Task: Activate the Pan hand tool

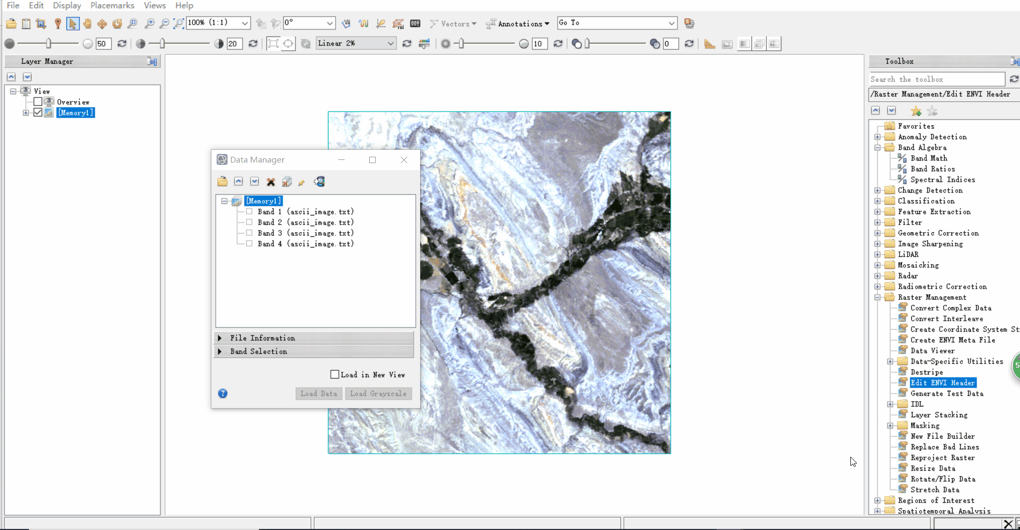Action: click(x=87, y=24)
